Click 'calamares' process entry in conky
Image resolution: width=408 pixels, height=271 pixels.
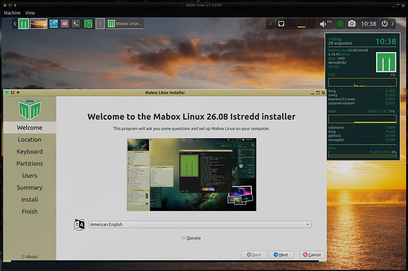point(336,128)
